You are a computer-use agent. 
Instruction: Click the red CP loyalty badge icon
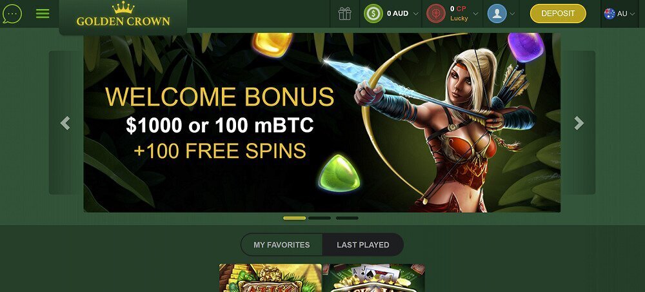point(435,14)
